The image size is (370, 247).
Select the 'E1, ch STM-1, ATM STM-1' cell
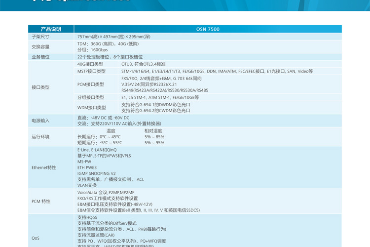[160, 97]
